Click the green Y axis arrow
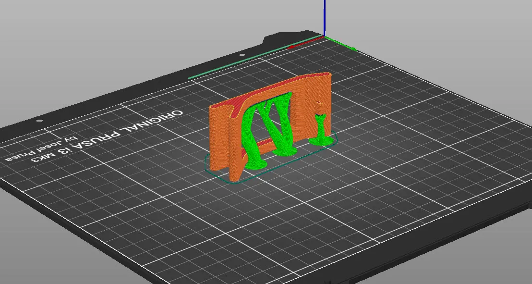Viewport: 532px width, 284px height. click(x=340, y=43)
